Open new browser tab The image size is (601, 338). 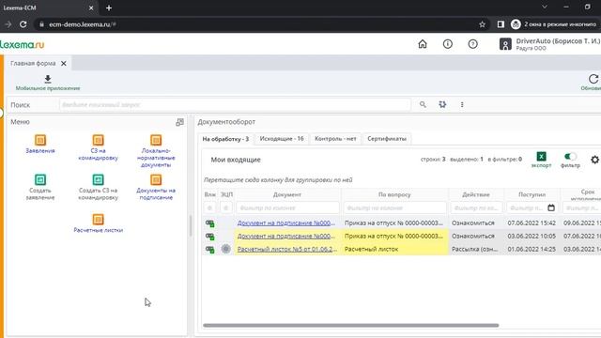pyautogui.click(x=109, y=8)
